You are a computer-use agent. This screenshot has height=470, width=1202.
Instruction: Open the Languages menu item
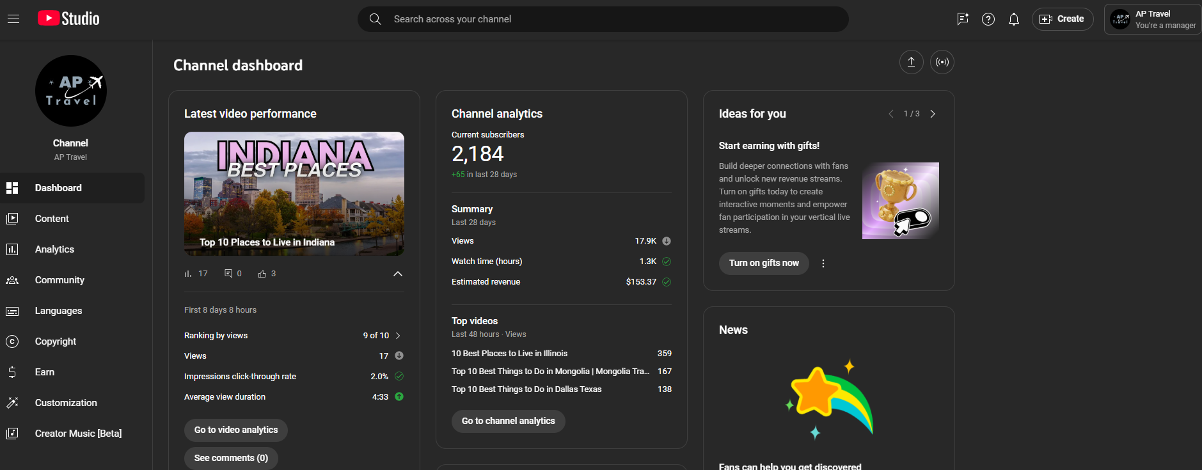(72, 311)
